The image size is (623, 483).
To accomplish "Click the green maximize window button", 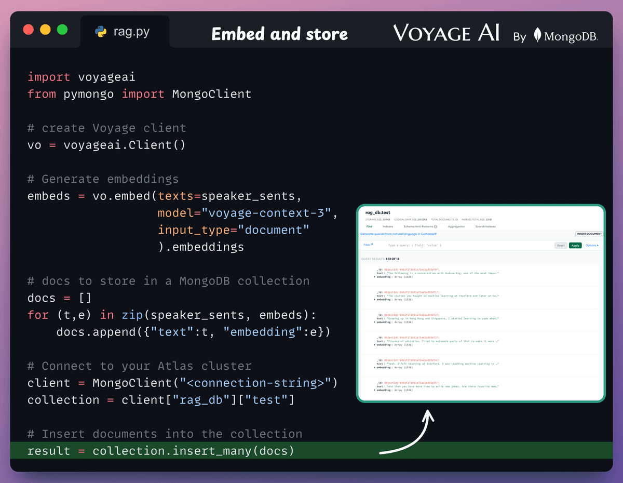I will pyautogui.click(x=62, y=30).
